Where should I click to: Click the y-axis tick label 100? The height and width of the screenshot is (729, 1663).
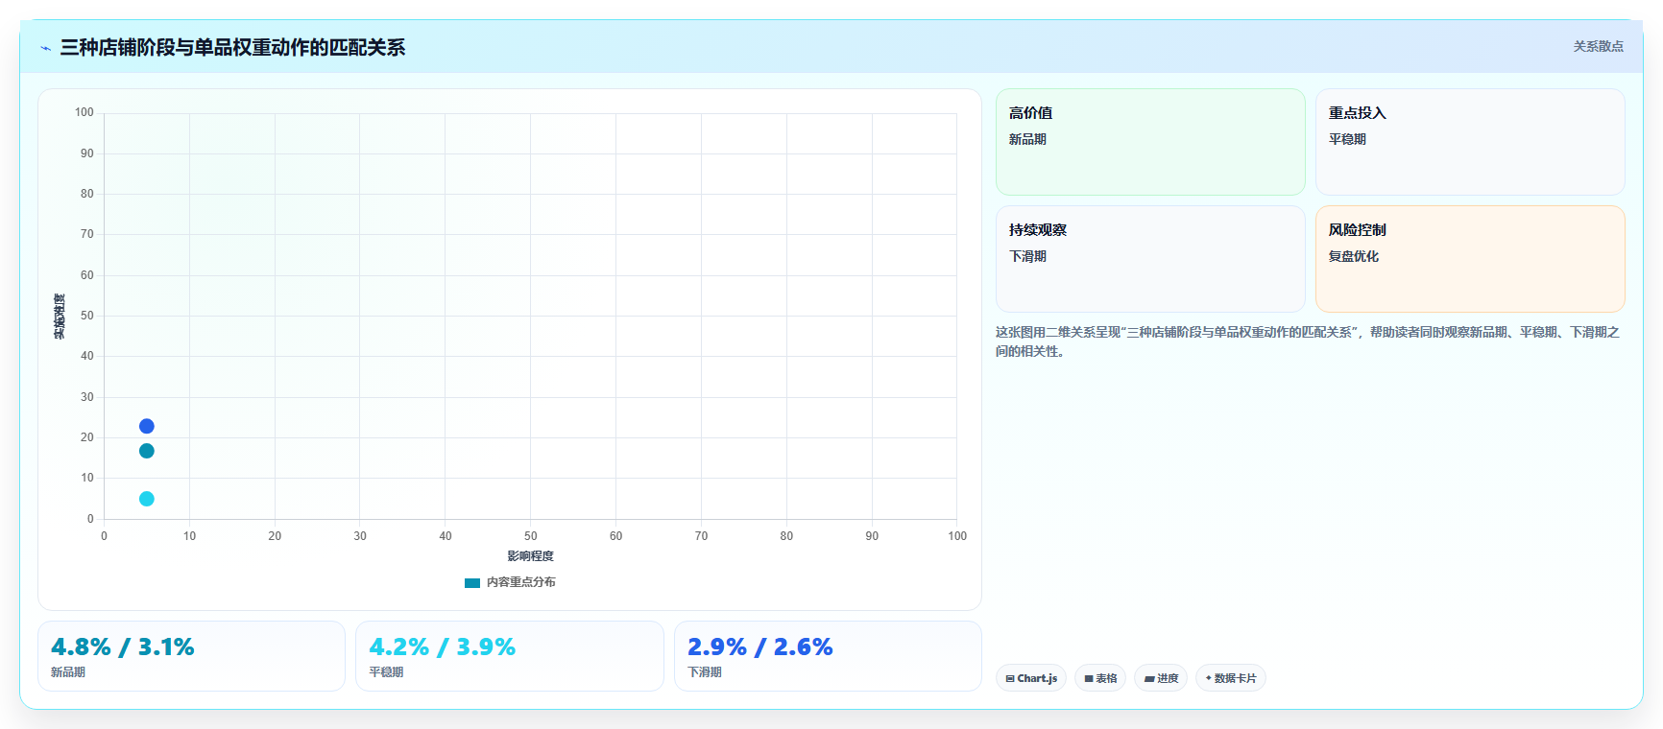point(84,112)
